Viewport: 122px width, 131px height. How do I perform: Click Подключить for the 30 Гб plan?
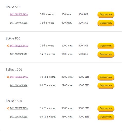(106, 117)
